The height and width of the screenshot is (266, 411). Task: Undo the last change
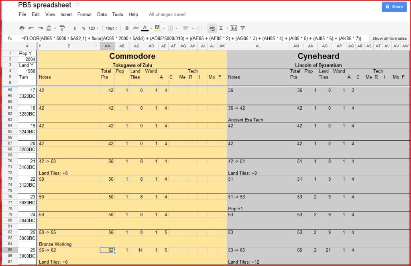pos(31,28)
